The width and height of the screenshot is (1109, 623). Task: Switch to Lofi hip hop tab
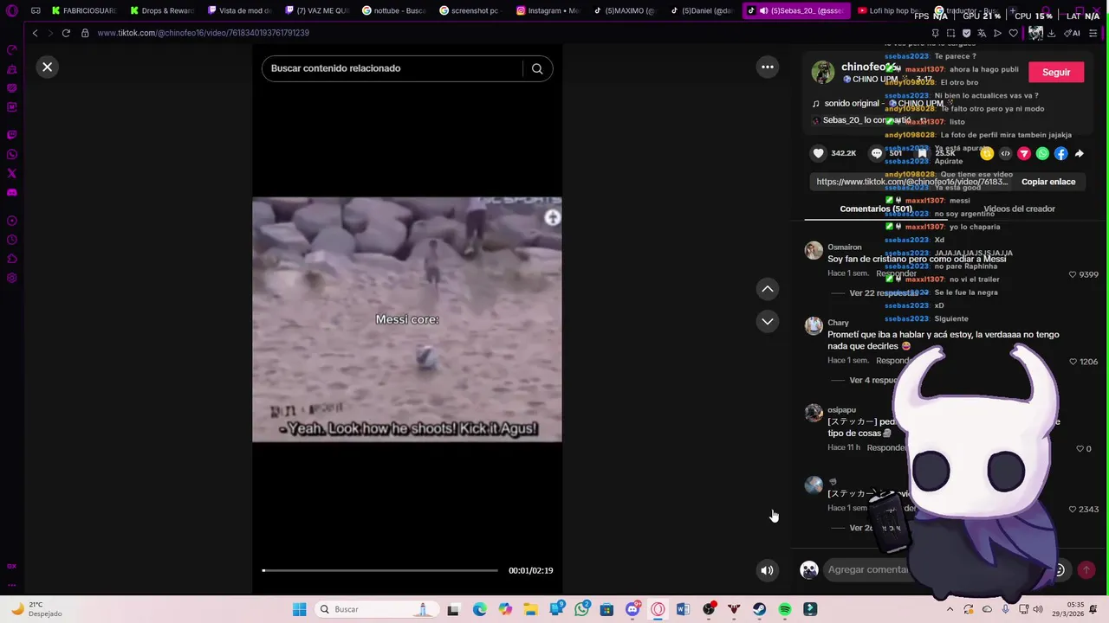888,10
